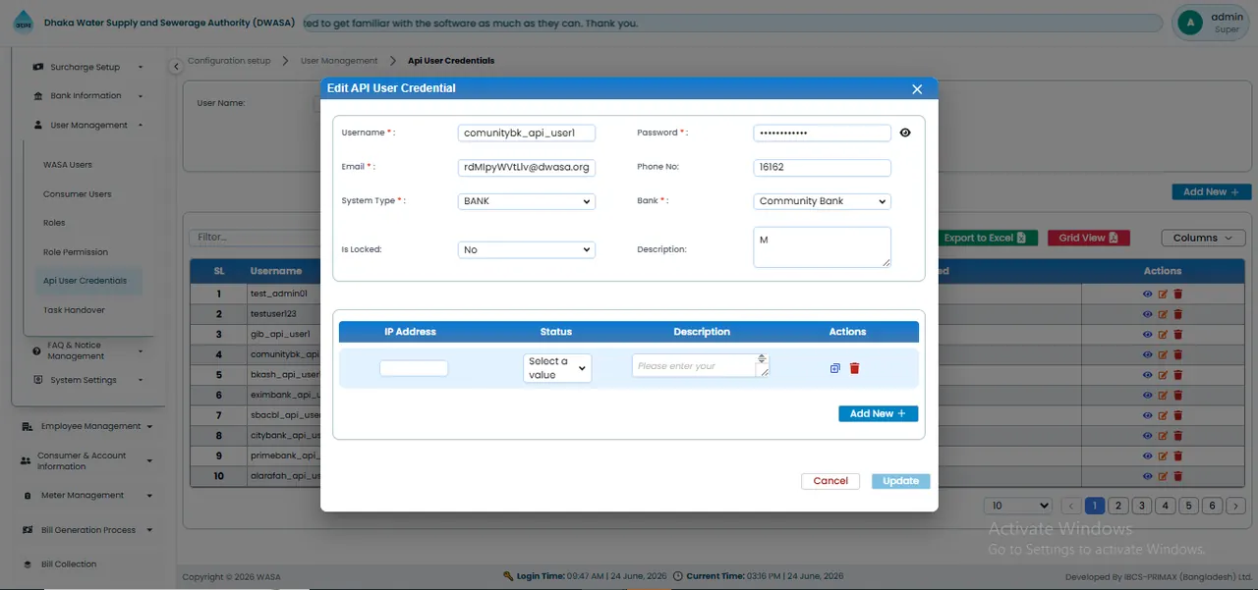Go to page 2
Image resolution: width=1258 pixels, height=590 pixels.
[1118, 506]
